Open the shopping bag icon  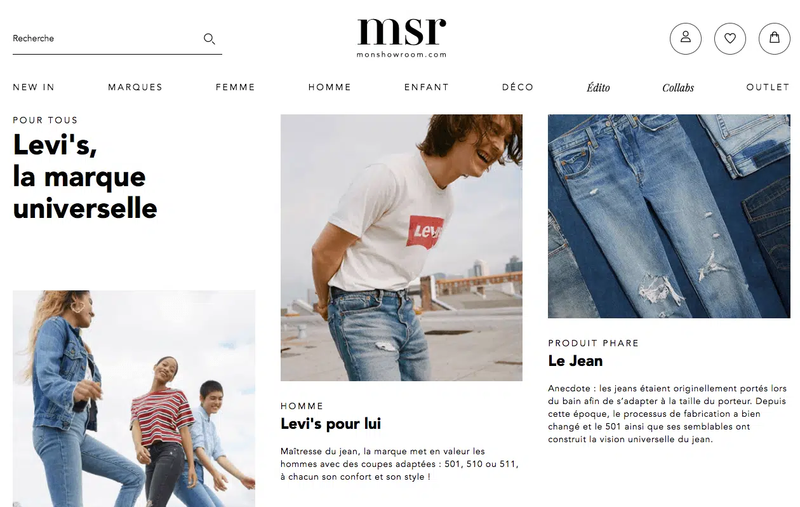[775, 39]
